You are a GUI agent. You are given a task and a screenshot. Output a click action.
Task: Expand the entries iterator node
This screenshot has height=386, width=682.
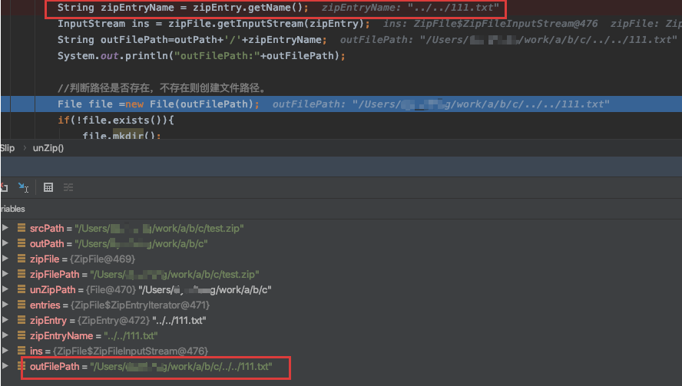coord(5,305)
